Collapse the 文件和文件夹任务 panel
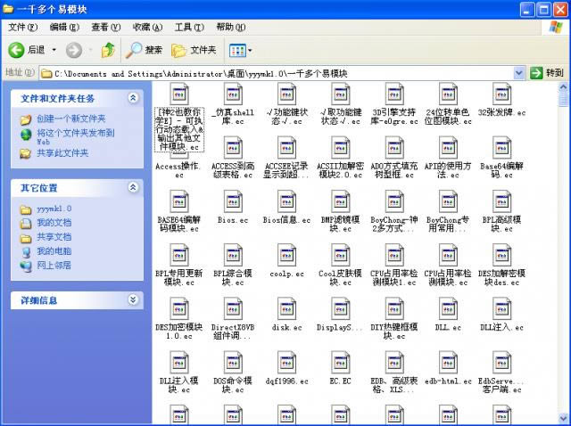Screen dimensions: 571x426 point(133,97)
